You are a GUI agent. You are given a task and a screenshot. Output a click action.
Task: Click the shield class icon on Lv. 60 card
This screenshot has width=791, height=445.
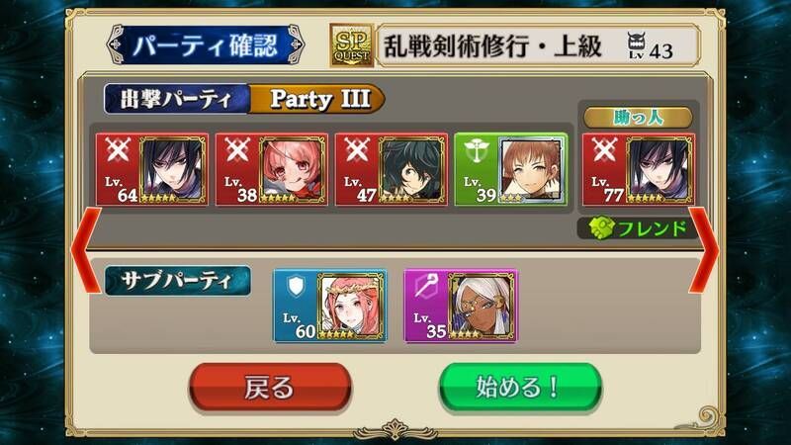[296, 286]
